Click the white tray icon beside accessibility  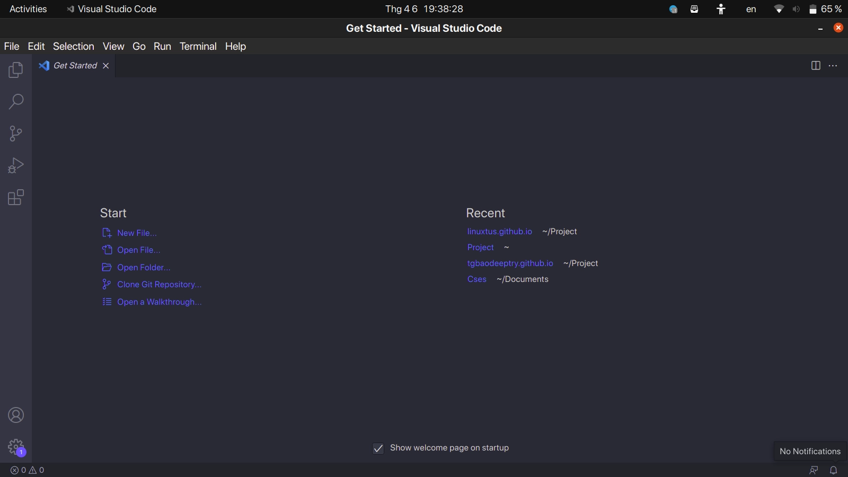pos(694,9)
